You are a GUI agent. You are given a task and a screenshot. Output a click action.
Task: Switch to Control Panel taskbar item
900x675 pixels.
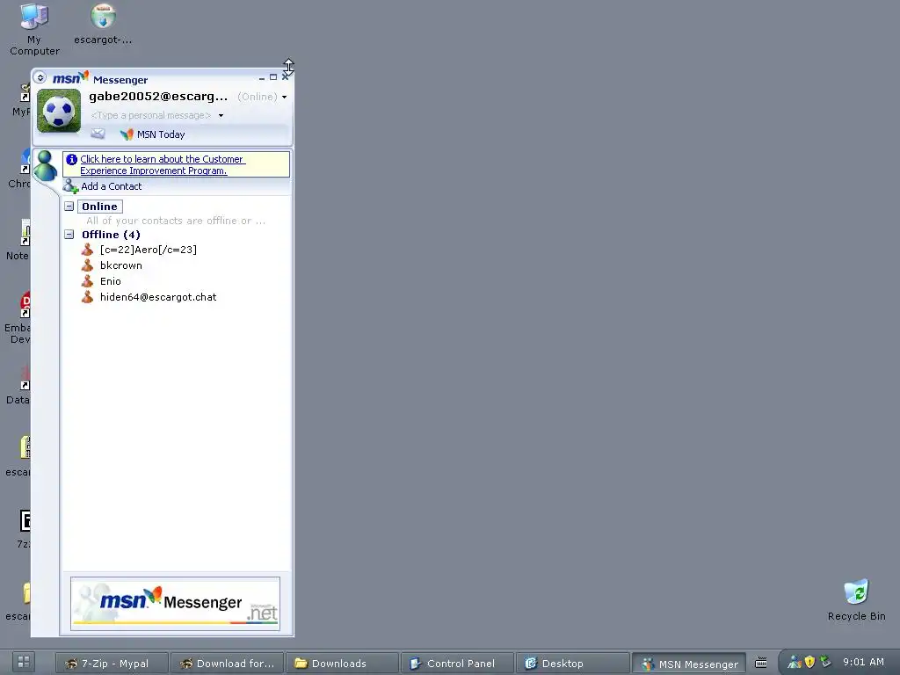(457, 664)
